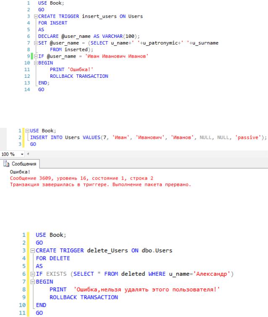The height and width of the screenshot is (317, 268).
Task: Switch to the Сообщения tab
Action: [20, 164]
